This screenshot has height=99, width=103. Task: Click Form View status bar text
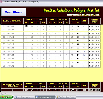point(4,94)
